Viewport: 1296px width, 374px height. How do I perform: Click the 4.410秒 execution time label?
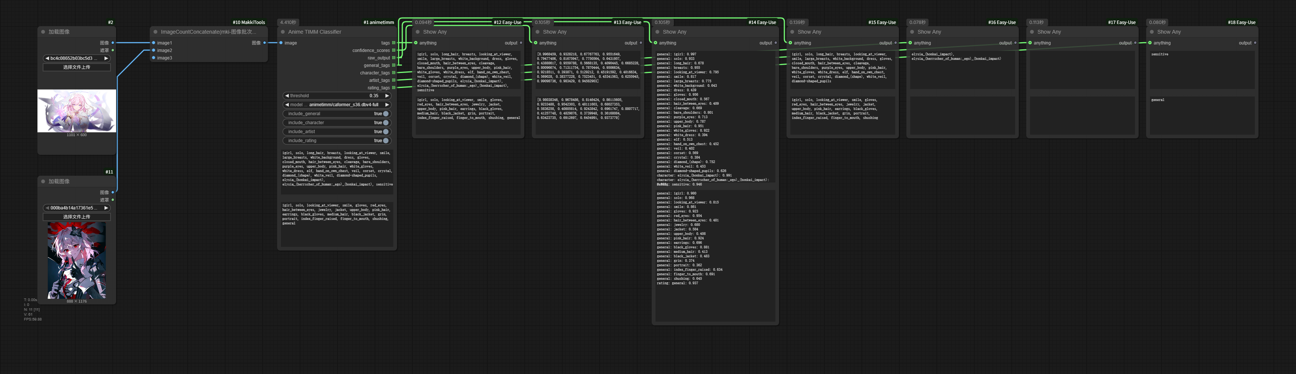[288, 22]
